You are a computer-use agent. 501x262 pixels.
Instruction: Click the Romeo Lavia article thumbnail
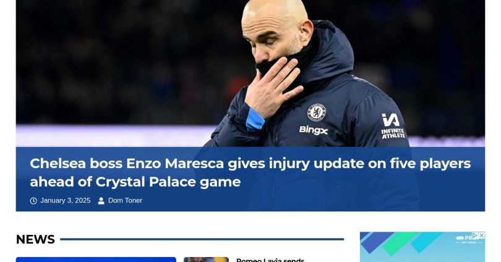click(x=206, y=260)
